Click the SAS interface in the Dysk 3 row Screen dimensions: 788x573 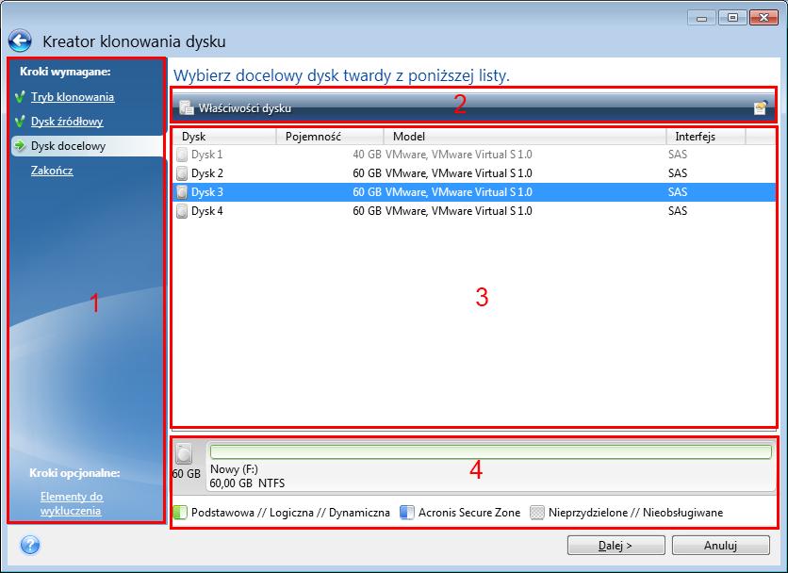point(678,192)
